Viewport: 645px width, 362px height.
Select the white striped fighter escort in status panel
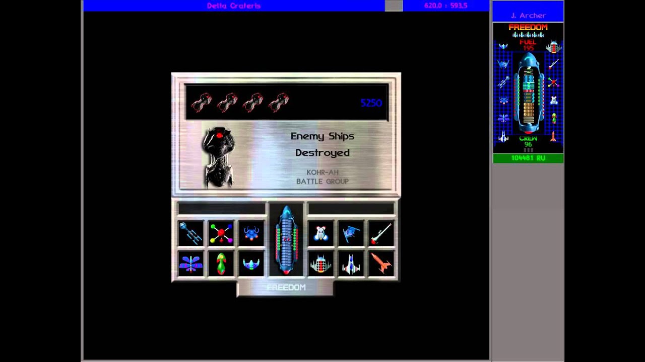(503, 136)
